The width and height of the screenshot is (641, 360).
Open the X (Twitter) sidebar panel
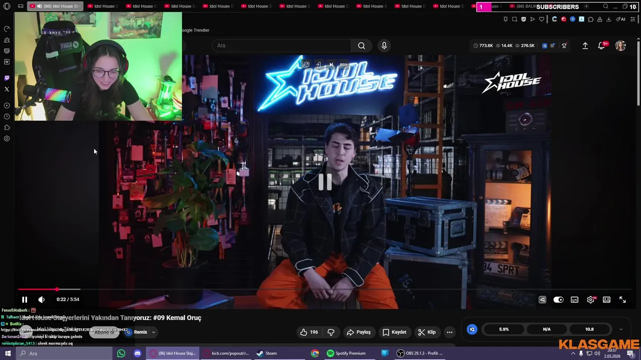tap(7, 89)
